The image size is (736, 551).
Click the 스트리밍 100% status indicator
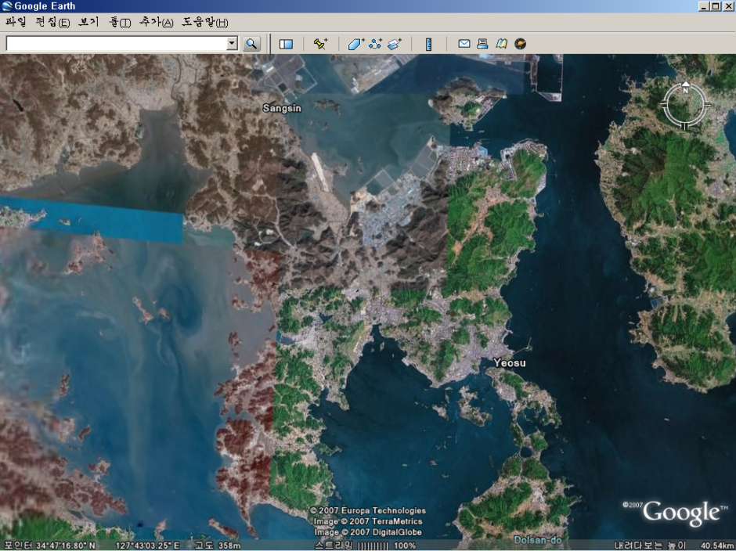[365, 546]
